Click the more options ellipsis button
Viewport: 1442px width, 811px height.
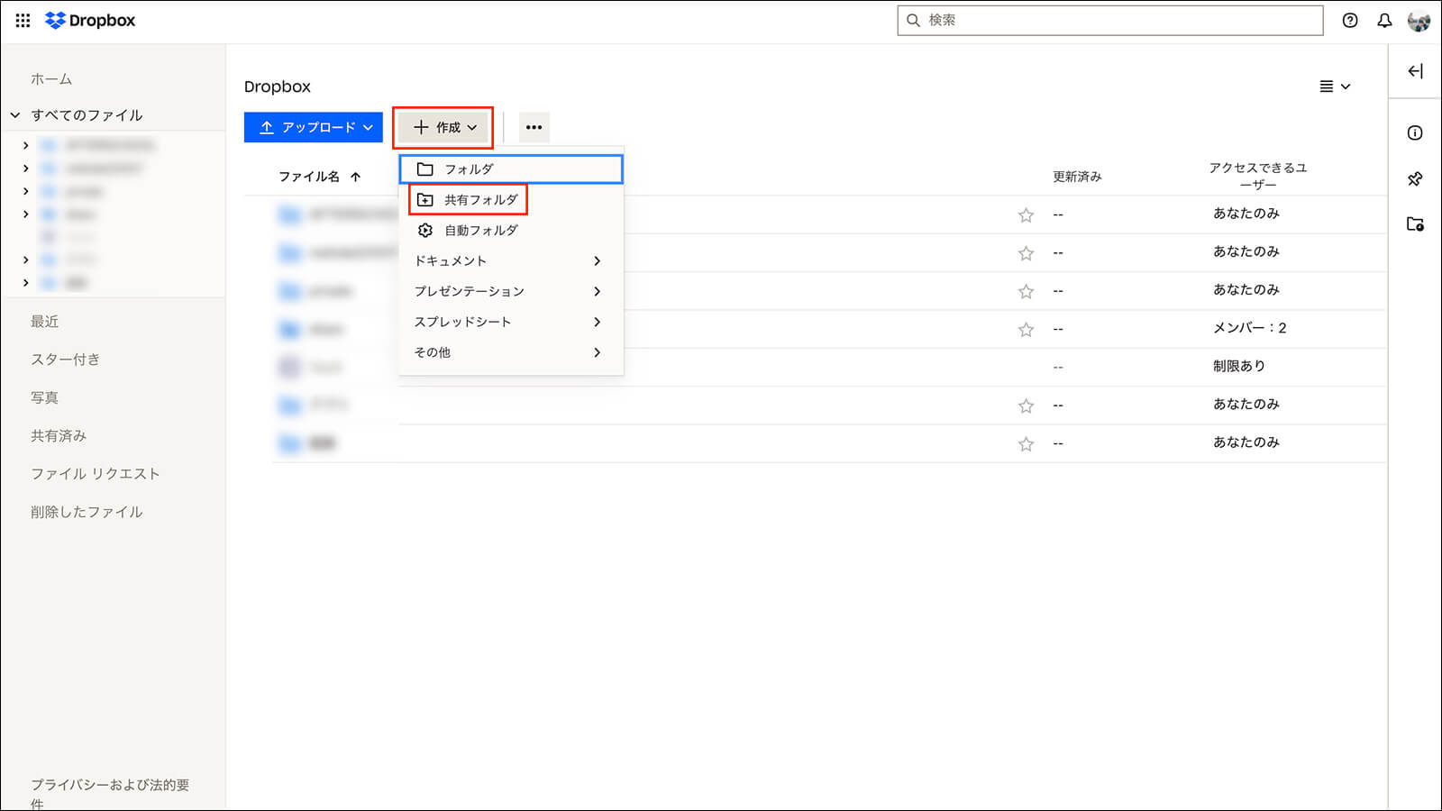click(x=534, y=127)
